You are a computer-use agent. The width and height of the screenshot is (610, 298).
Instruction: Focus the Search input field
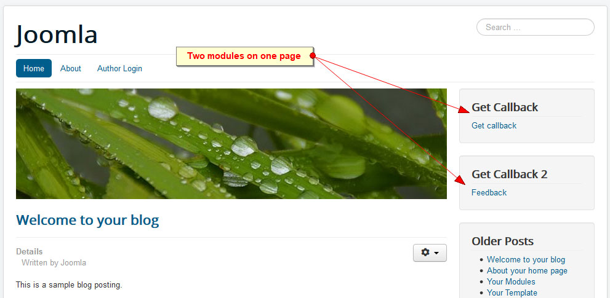[x=536, y=27]
